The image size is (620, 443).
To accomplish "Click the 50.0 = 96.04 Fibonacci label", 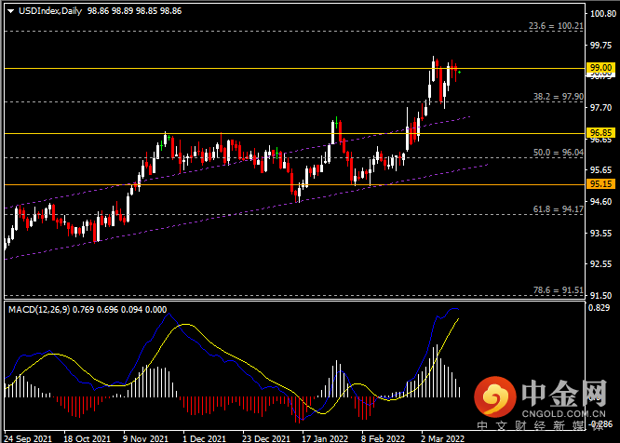I will click(559, 152).
